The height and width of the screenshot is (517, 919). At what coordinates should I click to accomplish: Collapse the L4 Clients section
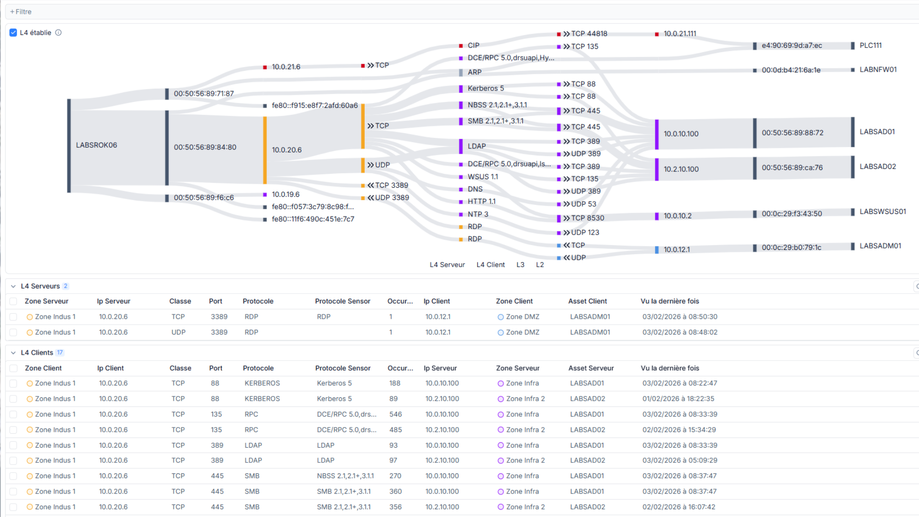click(x=13, y=353)
